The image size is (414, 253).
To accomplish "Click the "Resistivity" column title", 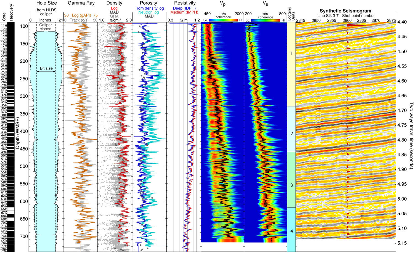I will (185, 3).
